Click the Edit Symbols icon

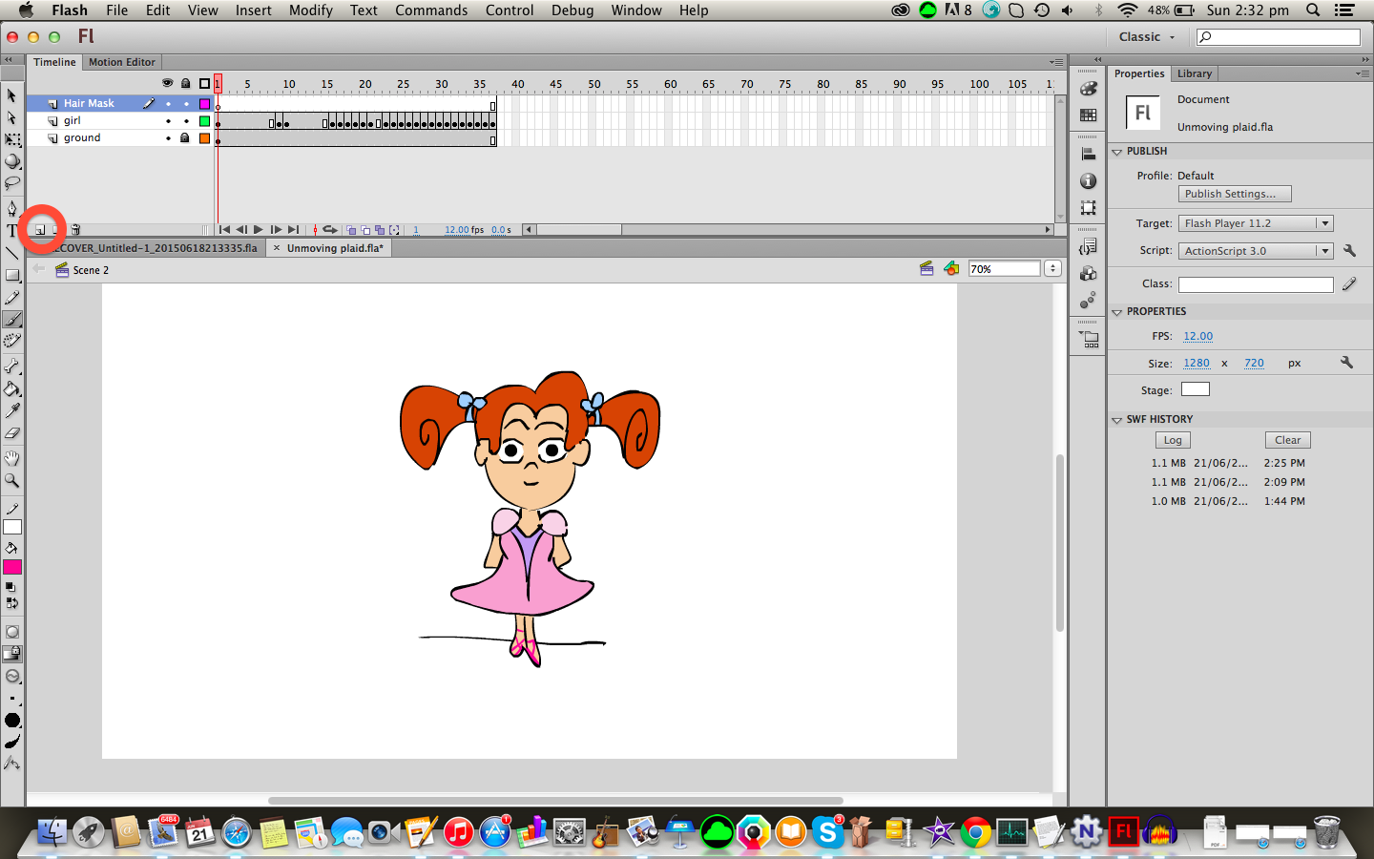[951, 269]
